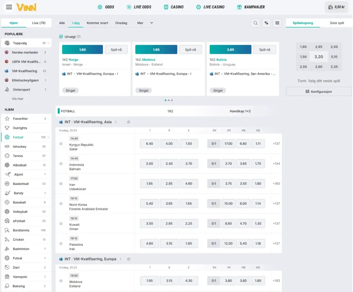Viewport: 353px width, 292px height.
Task: Select Dart sport
Action: 26,267
